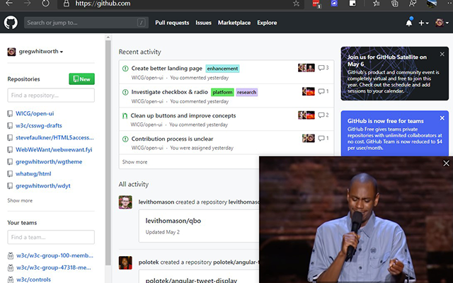453x283 pixels.
Task: Open Contribution process is unclear issue
Action: click(172, 139)
